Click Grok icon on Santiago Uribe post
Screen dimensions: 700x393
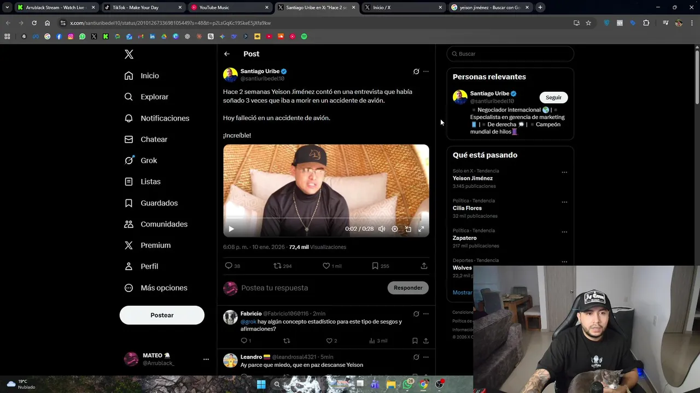pos(416,72)
